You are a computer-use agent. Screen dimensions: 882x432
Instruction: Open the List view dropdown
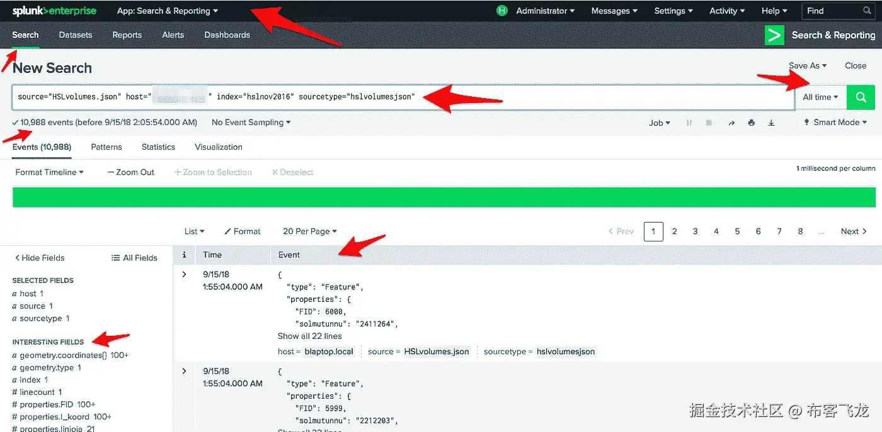(x=194, y=231)
